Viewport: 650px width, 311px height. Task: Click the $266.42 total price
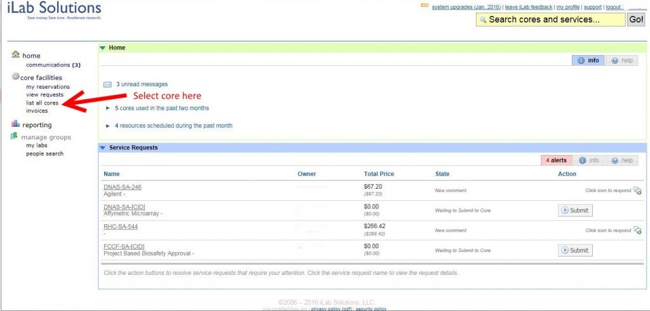375,227
